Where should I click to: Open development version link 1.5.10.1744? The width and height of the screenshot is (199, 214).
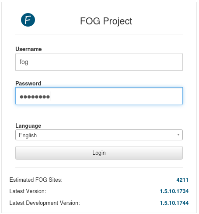pyautogui.click(x=174, y=203)
